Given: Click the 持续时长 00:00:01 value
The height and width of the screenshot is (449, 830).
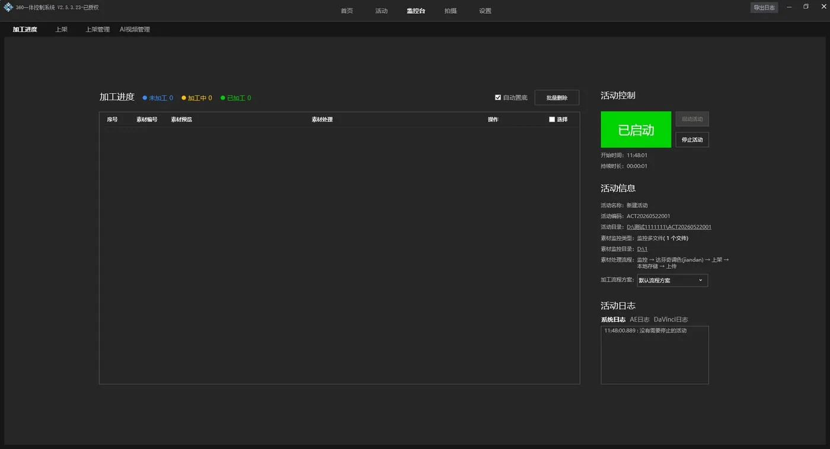Looking at the screenshot, I should tap(637, 166).
